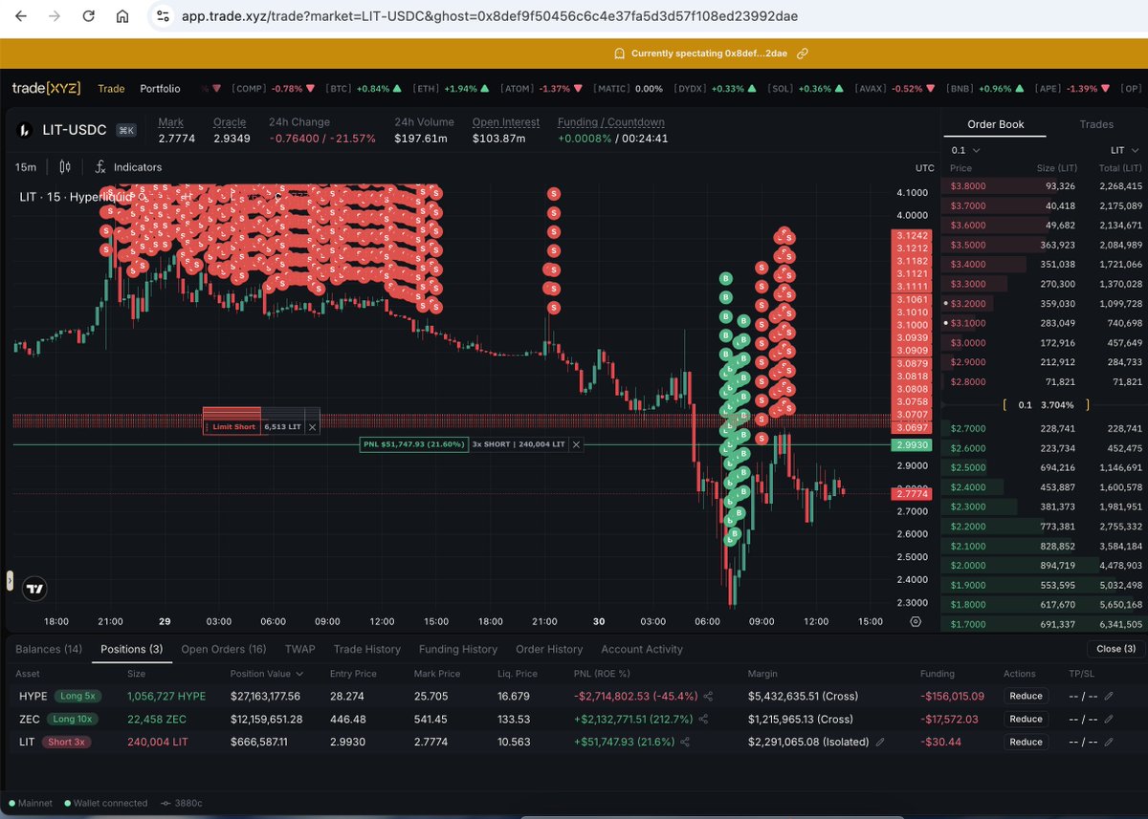Open the Portfolio nav tab
Viewport: 1148px width, 819px height.
[160, 89]
